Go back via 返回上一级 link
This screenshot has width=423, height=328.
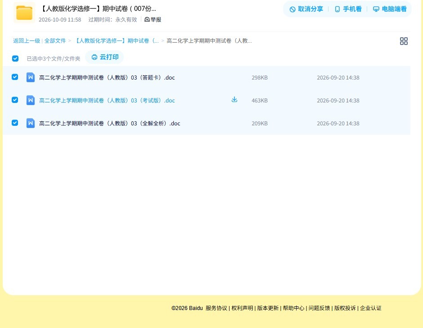tap(27, 41)
